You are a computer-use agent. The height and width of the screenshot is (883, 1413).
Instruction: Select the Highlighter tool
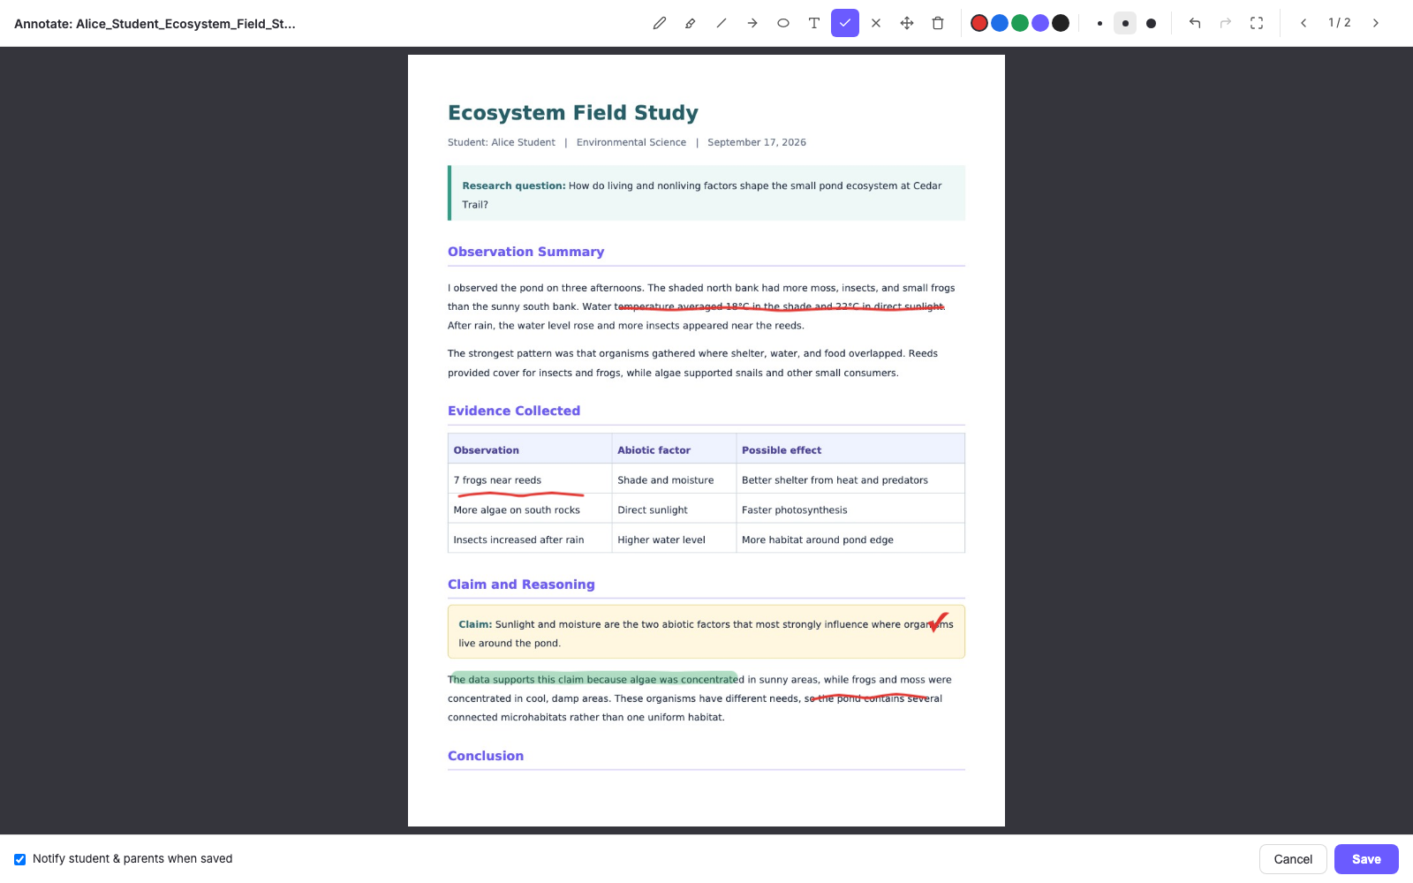pos(691,23)
